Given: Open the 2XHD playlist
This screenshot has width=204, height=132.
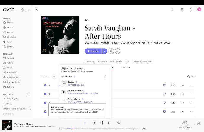Looking at the screenshot, I should coord(6,104).
